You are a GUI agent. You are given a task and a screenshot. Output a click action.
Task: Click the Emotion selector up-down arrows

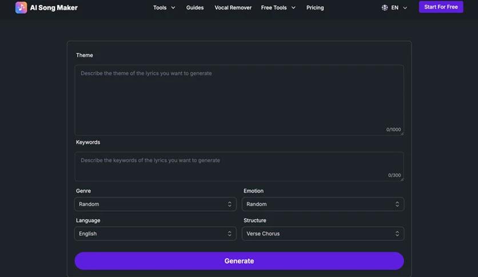point(397,204)
